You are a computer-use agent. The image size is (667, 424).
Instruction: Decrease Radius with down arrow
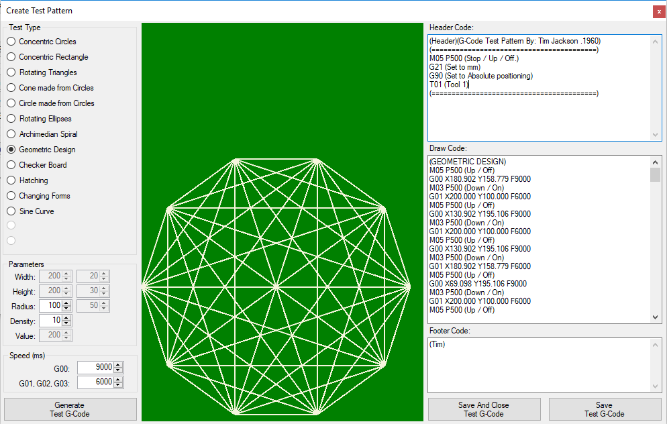coord(66,309)
